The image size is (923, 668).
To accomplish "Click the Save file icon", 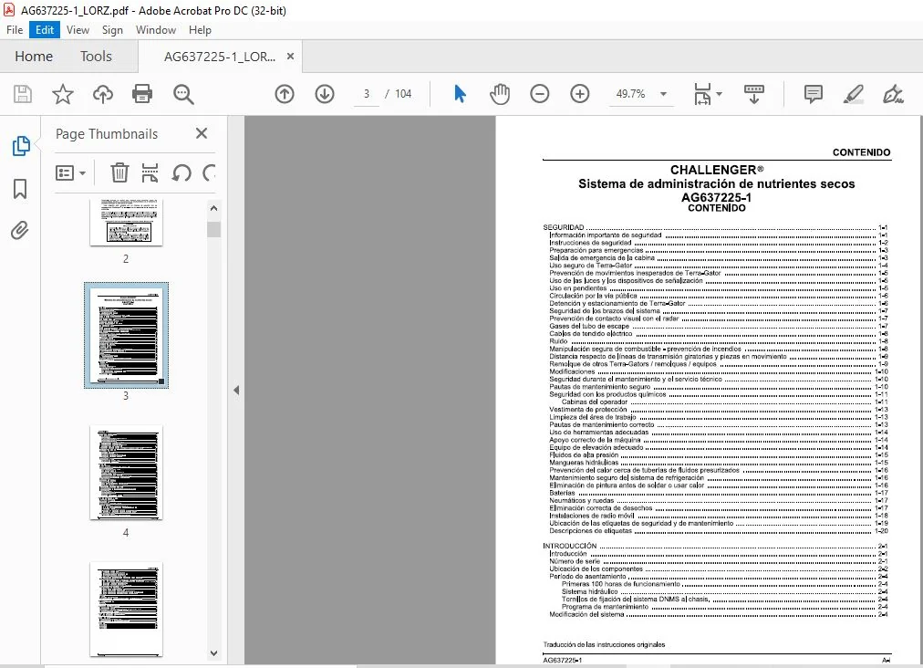I will pyautogui.click(x=23, y=94).
